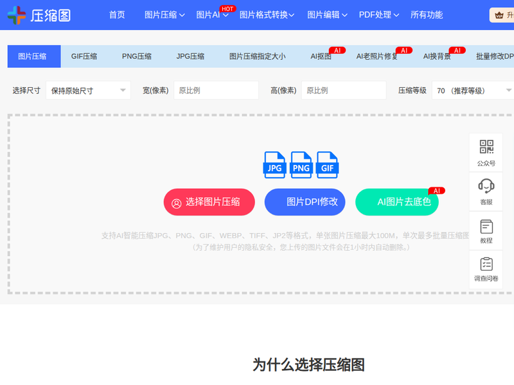Click the 宽(像素) input field
This screenshot has width=514, height=385.
[216, 90]
